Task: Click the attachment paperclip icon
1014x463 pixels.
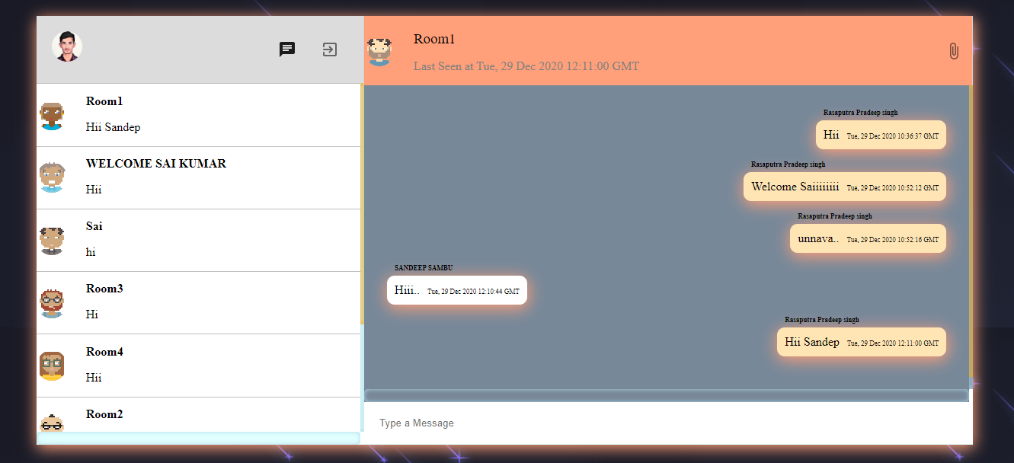Action: tap(953, 51)
